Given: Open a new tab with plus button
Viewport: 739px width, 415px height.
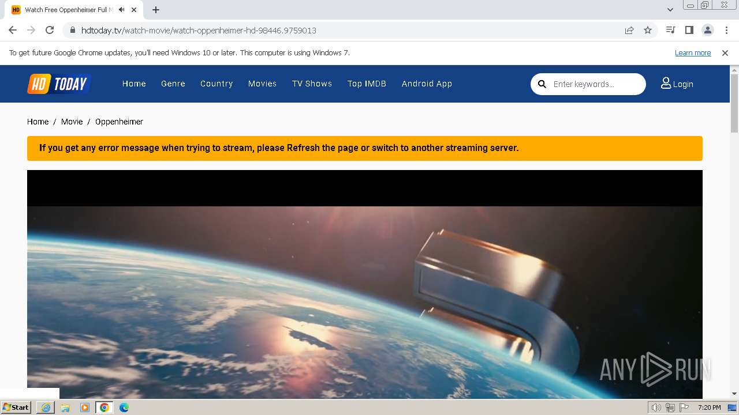Looking at the screenshot, I should pyautogui.click(x=156, y=10).
